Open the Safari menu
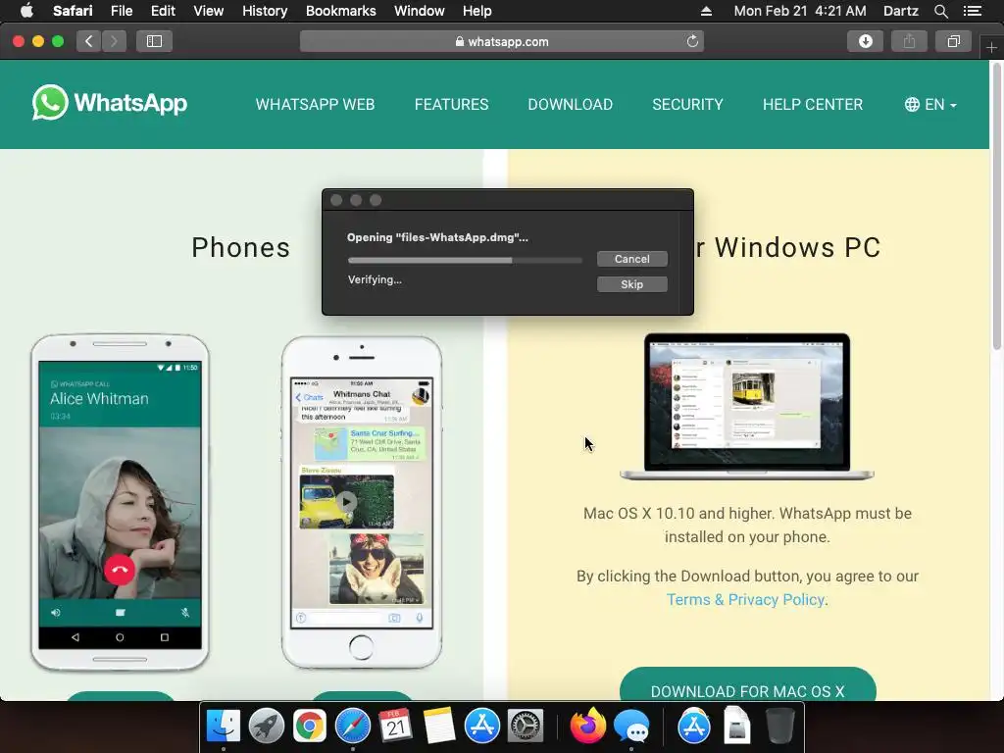Screen dimensions: 1004x753 (73, 11)
